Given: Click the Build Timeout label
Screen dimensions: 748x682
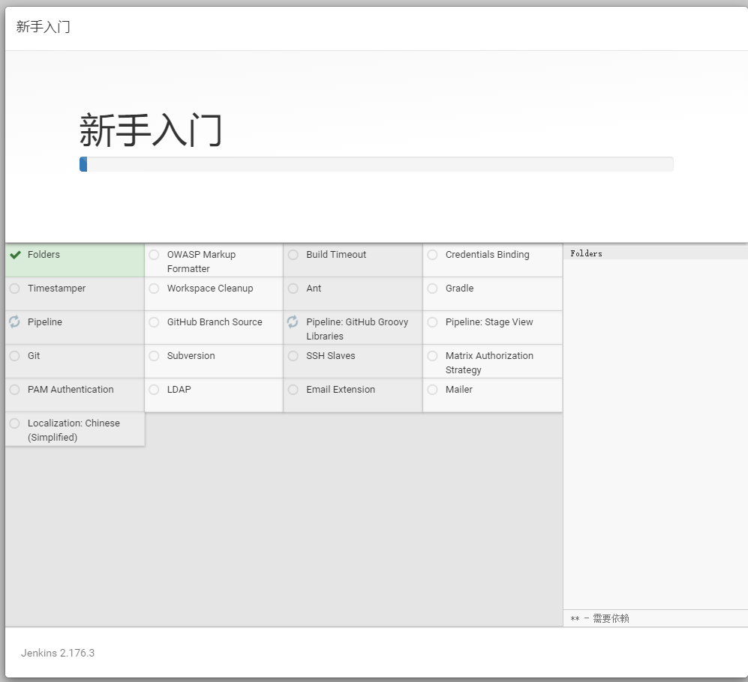Looking at the screenshot, I should (x=336, y=255).
